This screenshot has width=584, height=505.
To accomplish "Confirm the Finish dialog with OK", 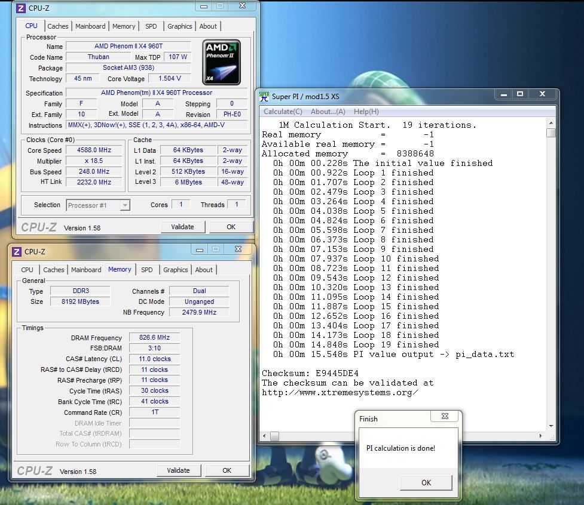I will (x=426, y=483).
